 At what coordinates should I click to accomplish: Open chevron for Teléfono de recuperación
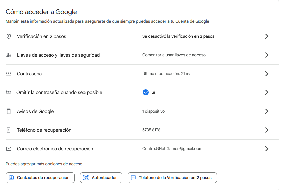[267, 130]
